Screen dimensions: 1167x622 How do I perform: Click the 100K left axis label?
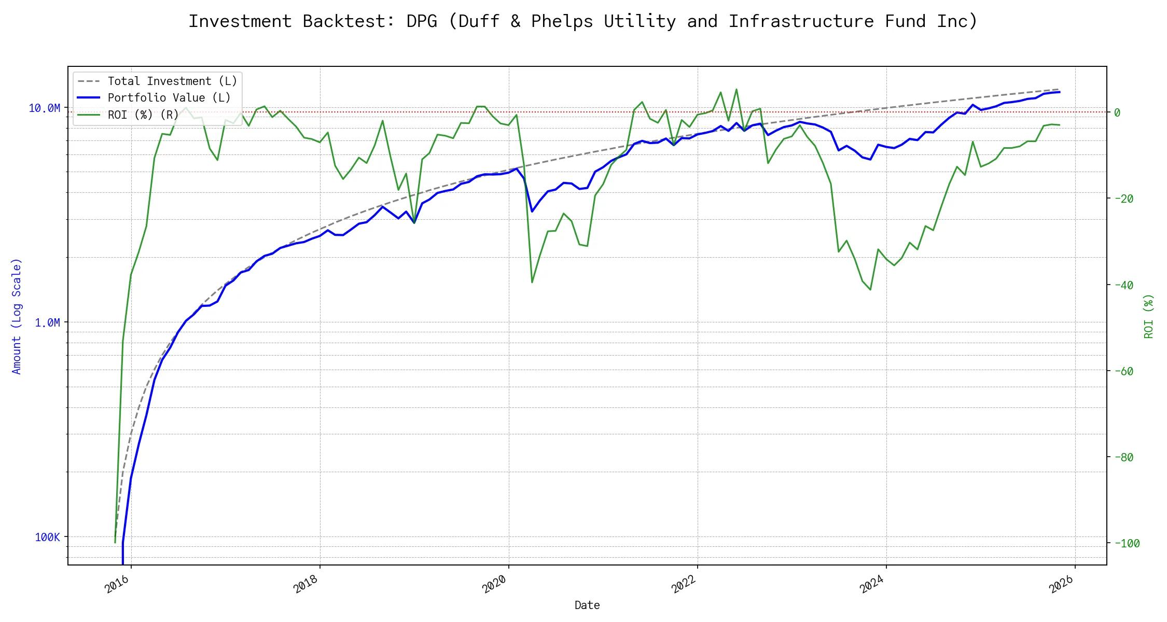coord(48,537)
